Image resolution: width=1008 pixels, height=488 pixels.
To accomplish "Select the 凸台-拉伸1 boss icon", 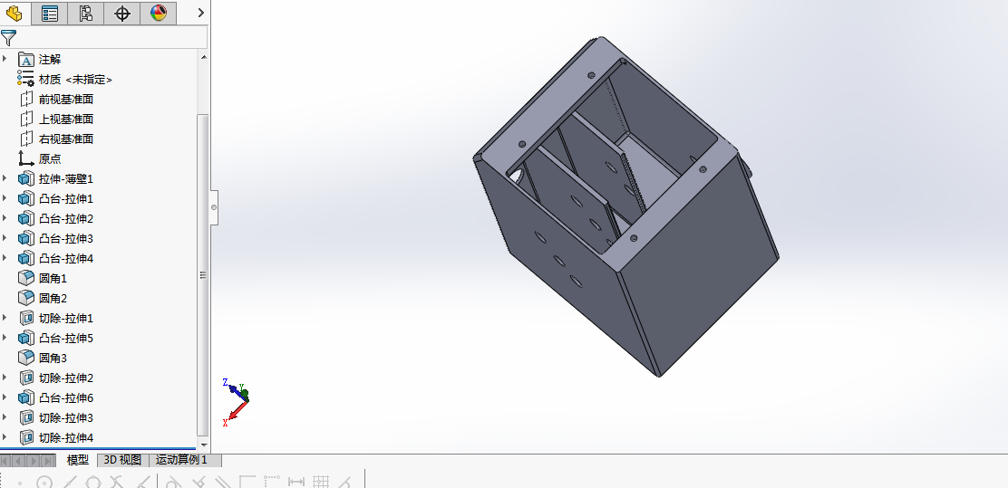I will click(x=25, y=198).
